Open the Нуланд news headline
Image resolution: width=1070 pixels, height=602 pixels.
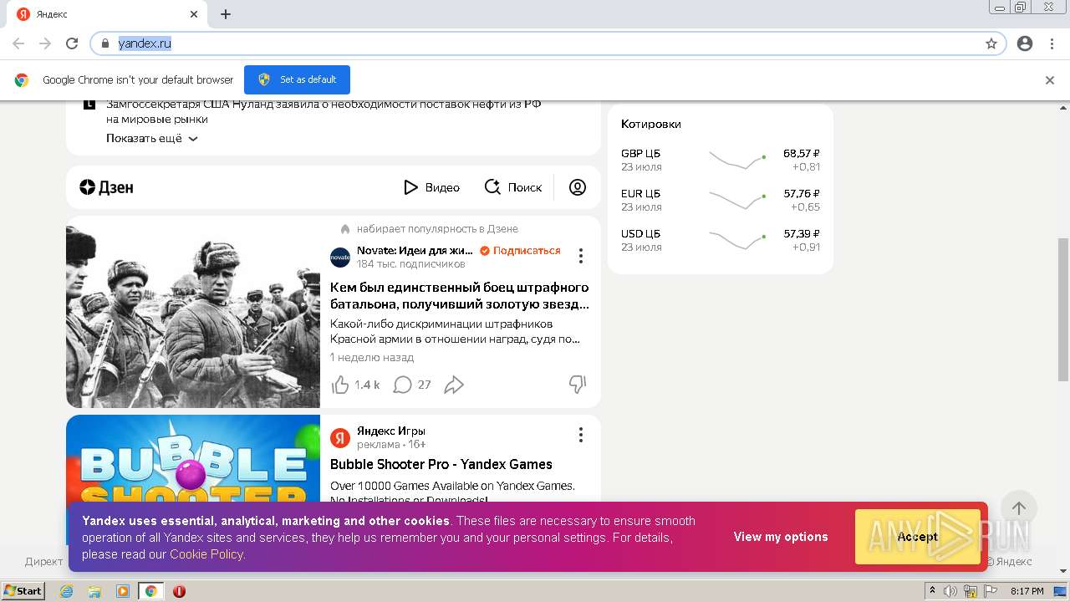(324, 112)
